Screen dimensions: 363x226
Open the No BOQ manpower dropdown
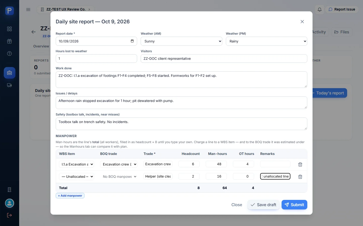[119, 177]
